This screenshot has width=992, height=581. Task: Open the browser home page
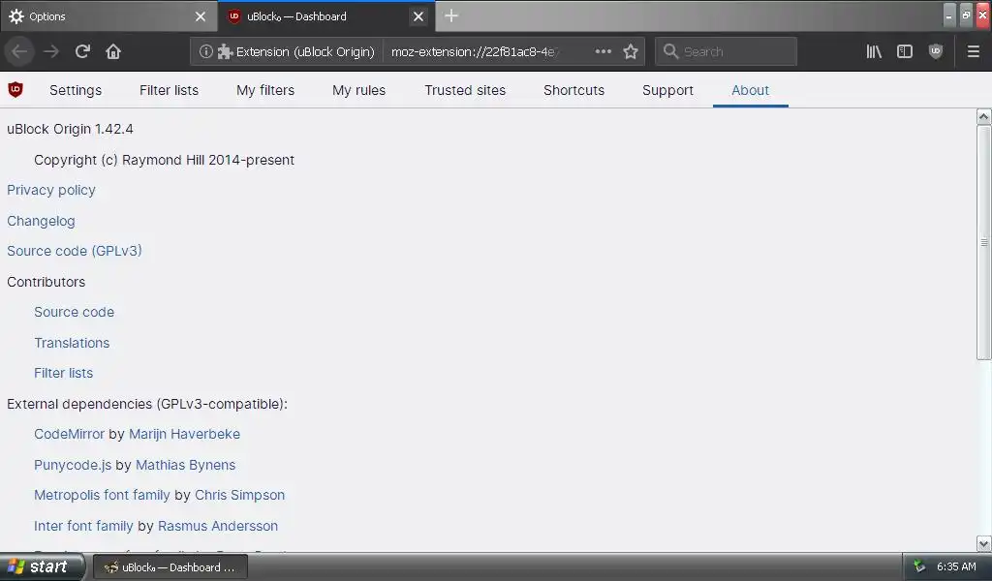(x=113, y=51)
